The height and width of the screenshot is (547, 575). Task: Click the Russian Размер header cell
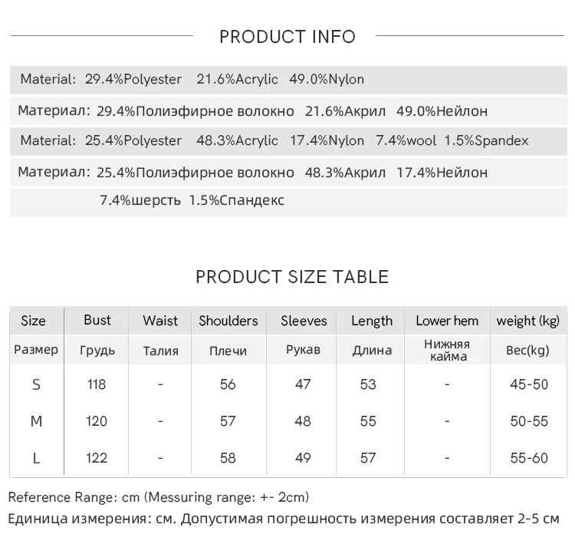(36, 350)
